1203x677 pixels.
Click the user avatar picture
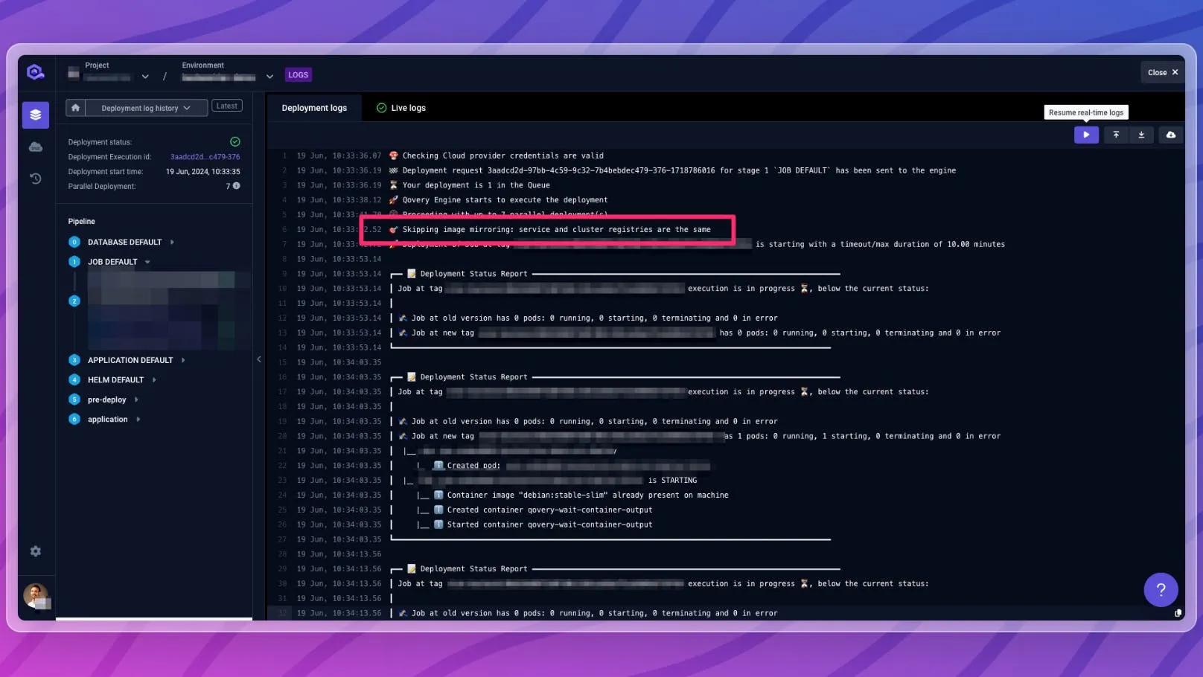36,595
